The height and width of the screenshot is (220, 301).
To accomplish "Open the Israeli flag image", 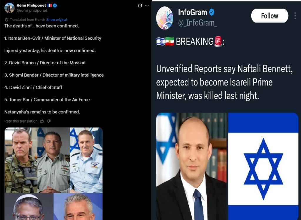I will point(263,166).
